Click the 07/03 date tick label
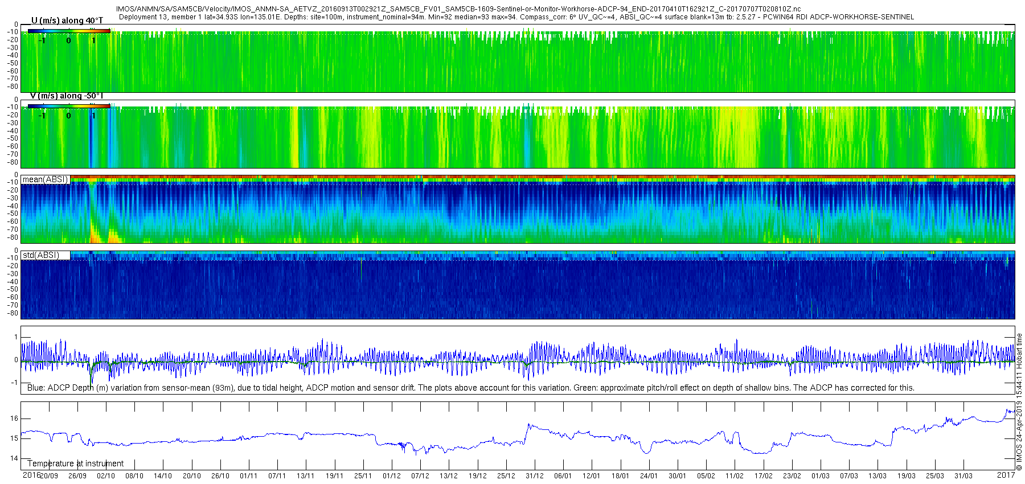This screenshot has width=1025, height=484. click(x=848, y=476)
